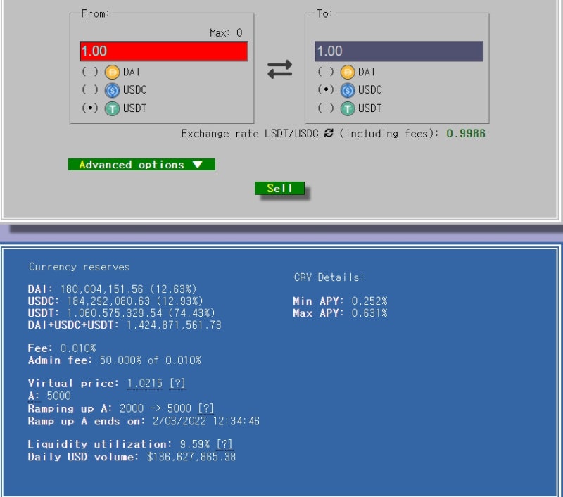Click the DAI coin icon in From

coord(112,73)
